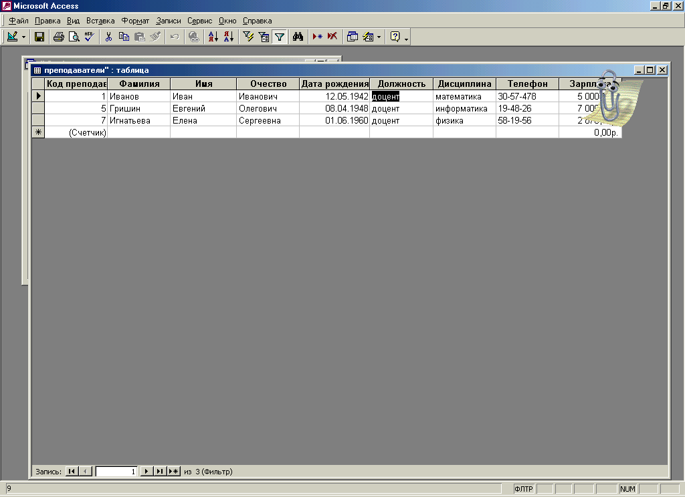Cut selection with scissors icon
Image resolution: width=685 pixels, height=497 pixels.
pyautogui.click(x=108, y=37)
